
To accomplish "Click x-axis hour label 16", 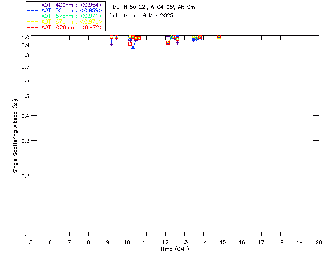I will pos(242,242).
